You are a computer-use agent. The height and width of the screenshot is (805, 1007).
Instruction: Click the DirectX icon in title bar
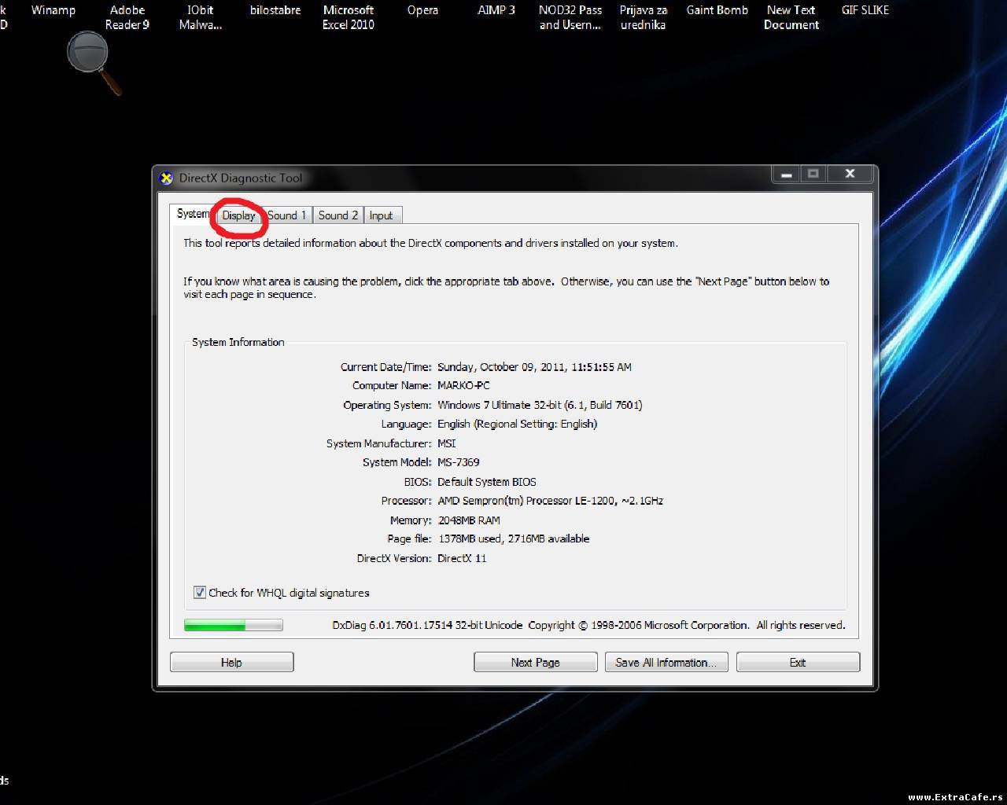pyautogui.click(x=166, y=178)
